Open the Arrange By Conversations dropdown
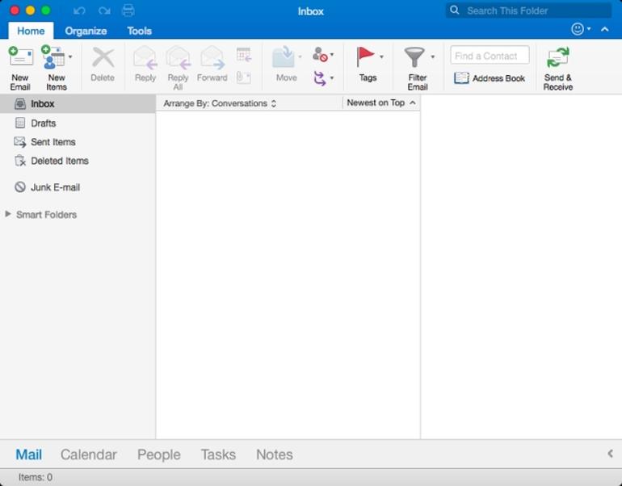622x486 pixels. coord(220,103)
